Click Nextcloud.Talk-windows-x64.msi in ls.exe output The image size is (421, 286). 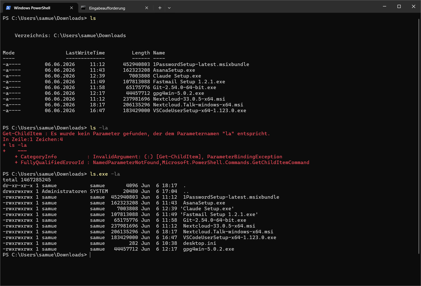pyautogui.click(x=228, y=232)
